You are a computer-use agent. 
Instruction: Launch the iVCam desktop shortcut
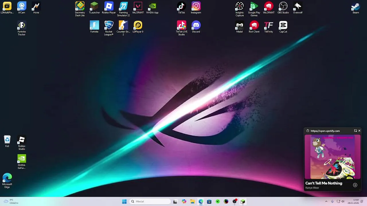(x=22, y=8)
